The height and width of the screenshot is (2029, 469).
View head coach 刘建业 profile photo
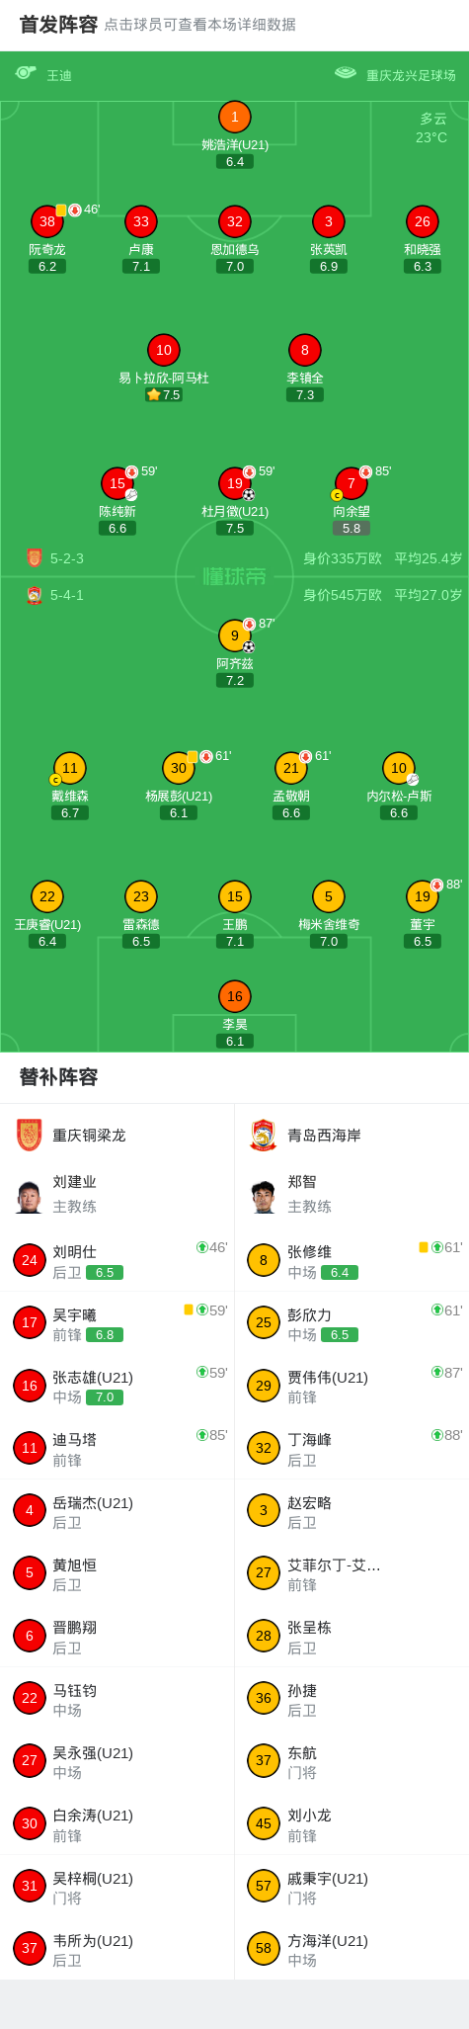(30, 1196)
